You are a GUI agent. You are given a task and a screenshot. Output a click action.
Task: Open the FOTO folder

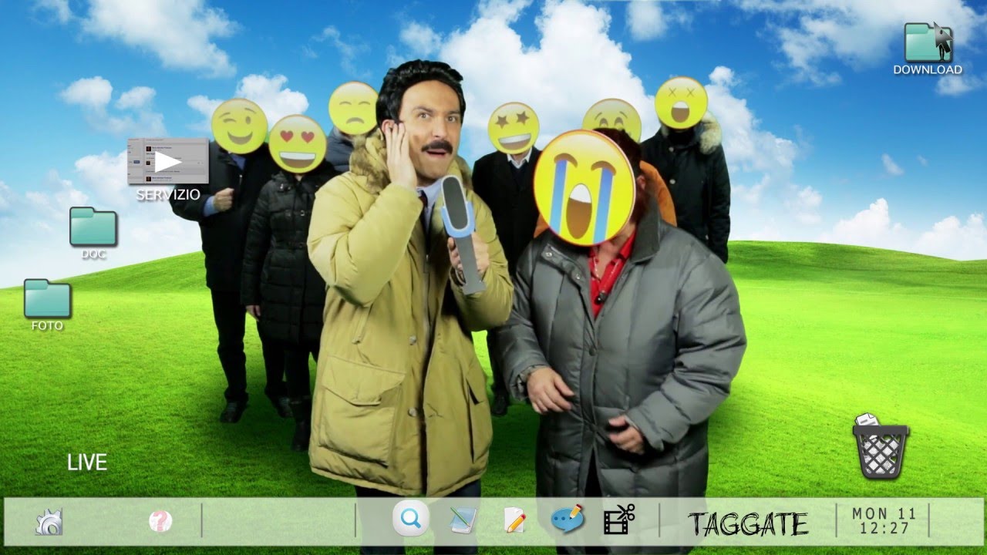(x=48, y=299)
